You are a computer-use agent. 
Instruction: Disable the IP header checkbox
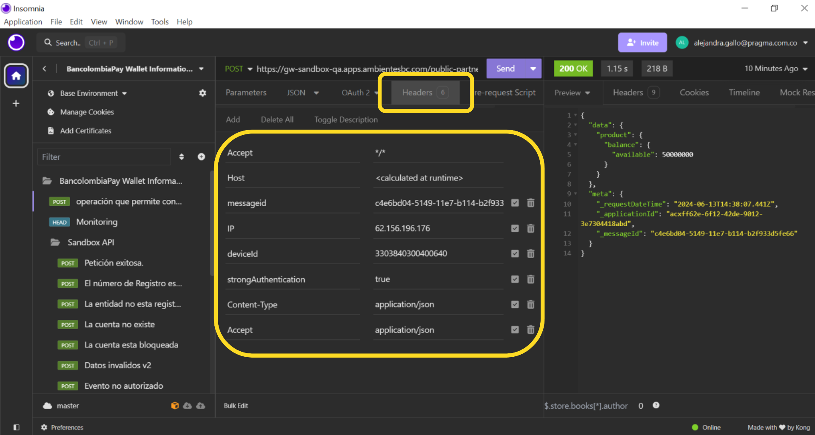(x=515, y=228)
